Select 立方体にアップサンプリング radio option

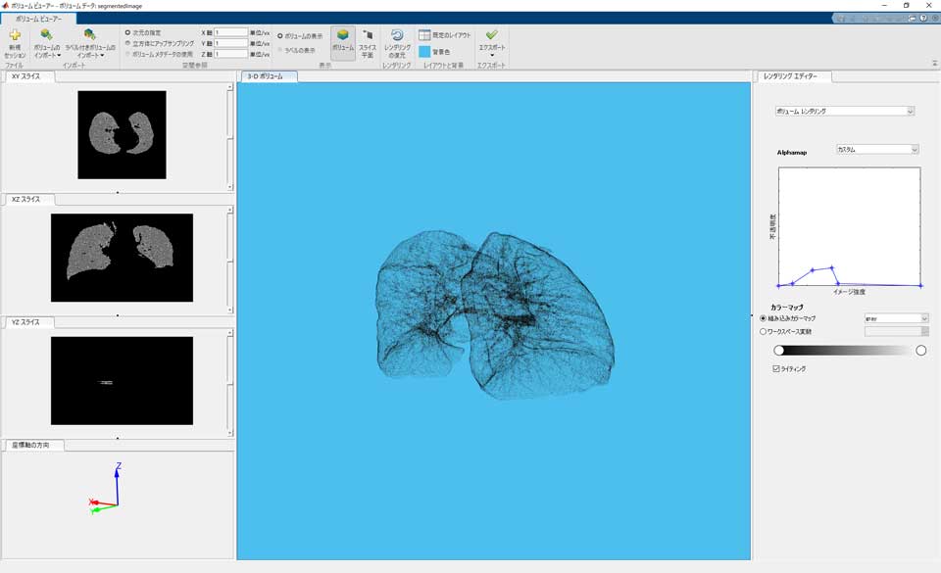(127, 43)
